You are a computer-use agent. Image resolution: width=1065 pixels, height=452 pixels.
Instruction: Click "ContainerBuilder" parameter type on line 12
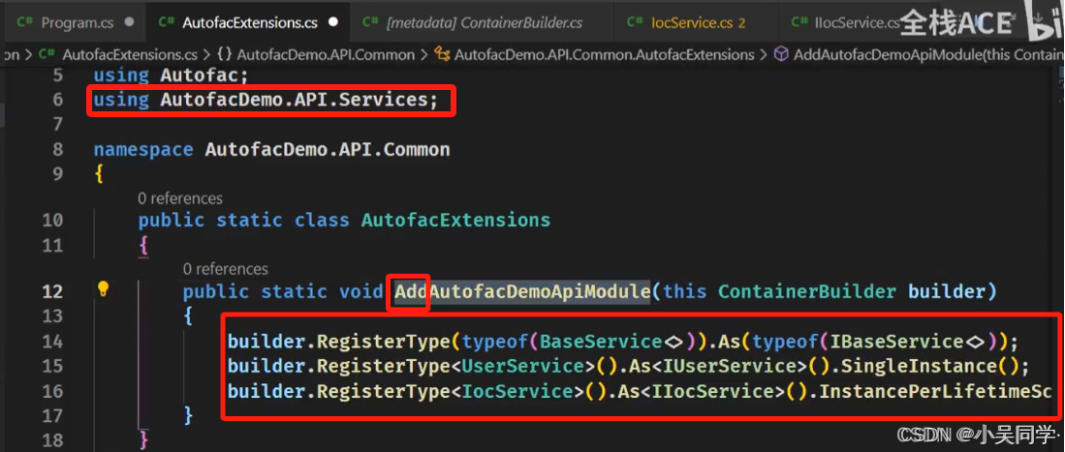coord(807,292)
